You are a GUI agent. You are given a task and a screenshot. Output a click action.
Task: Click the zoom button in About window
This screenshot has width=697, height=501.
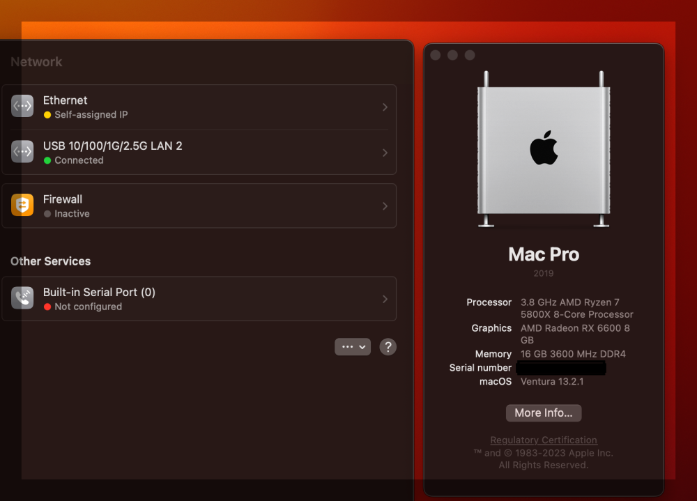click(470, 55)
